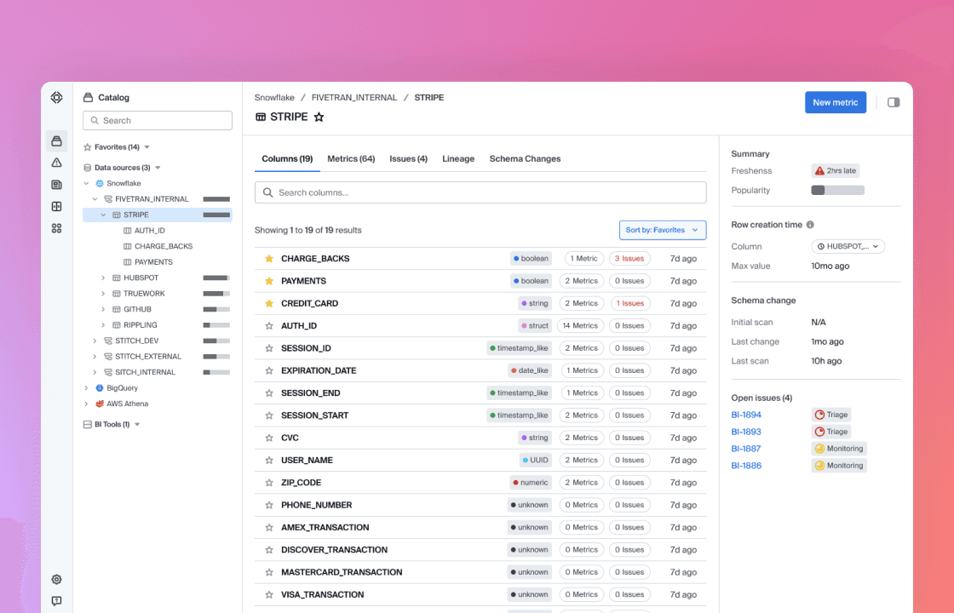
Task: Click the table icon beside STRIPE heading
Action: pos(261,117)
